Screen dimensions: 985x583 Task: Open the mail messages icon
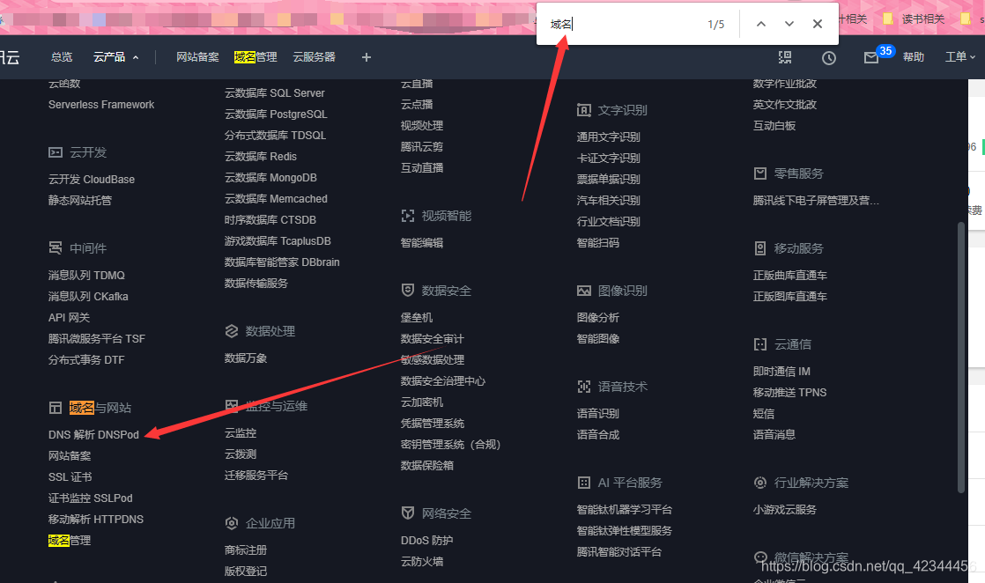pos(870,58)
